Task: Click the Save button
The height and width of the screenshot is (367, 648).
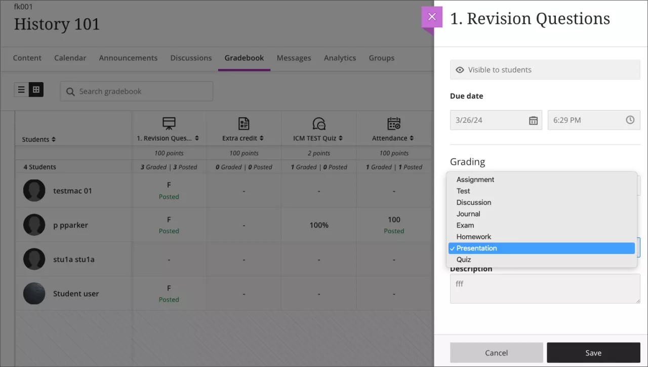Action: pyautogui.click(x=593, y=352)
